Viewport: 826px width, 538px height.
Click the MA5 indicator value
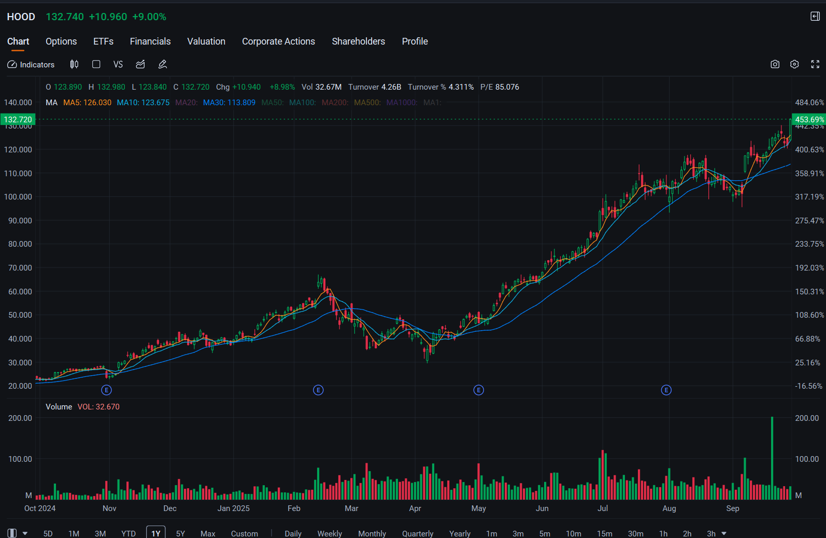point(87,103)
